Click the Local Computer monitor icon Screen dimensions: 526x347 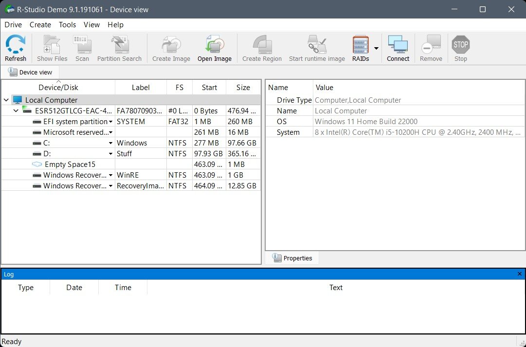click(18, 100)
